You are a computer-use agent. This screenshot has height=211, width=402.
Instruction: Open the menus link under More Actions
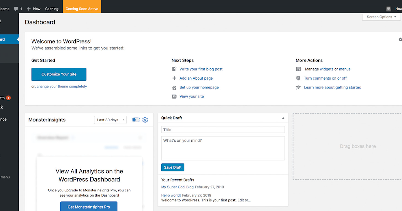pos(345,69)
